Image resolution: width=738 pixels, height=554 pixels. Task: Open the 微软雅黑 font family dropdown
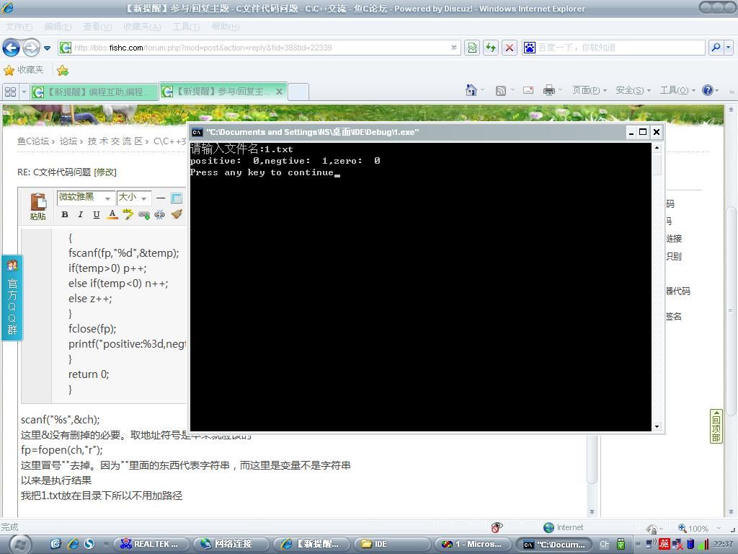pyautogui.click(x=85, y=198)
